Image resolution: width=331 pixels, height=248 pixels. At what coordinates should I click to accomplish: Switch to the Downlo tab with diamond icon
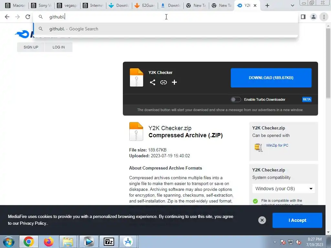tap(119, 5)
